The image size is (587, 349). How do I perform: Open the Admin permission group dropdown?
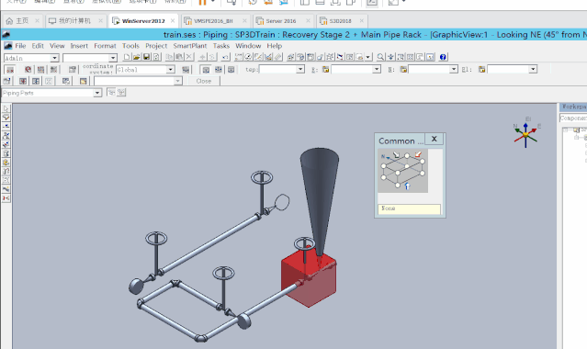pyautogui.click(x=54, y=58)
